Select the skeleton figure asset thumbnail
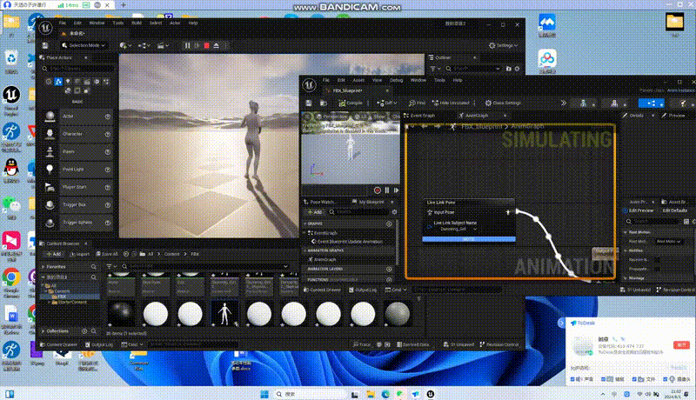The height and width of the screenshot is (400, 696). [224, 314]
